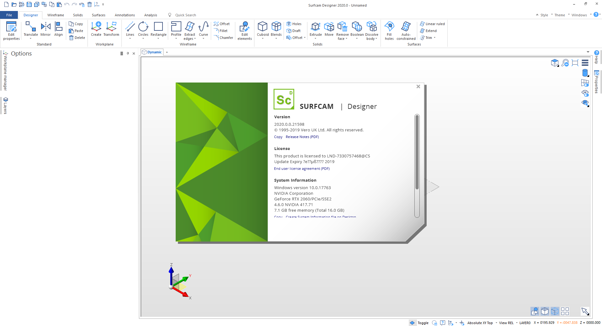
Task: Click Delete in the Standard group
Action: (77, 38)
